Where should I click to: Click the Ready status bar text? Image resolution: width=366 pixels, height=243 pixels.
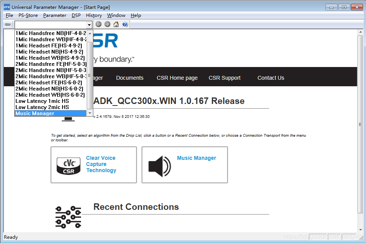pyautogui.click(x=11, y=237)
